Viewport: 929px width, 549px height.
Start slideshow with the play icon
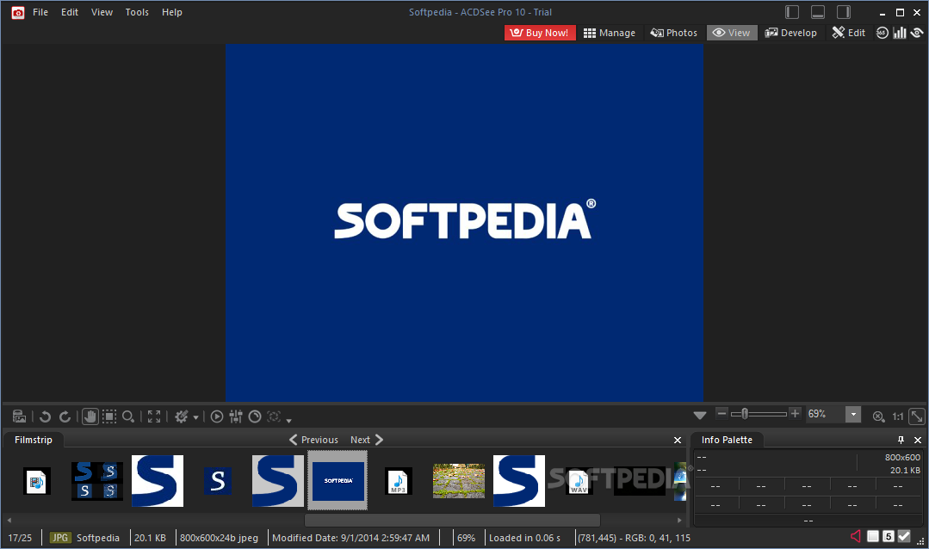click(217, 416)
